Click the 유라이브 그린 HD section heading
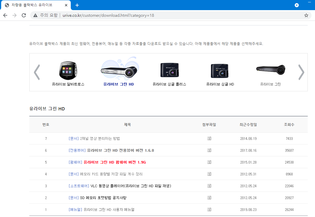This screenshot has height=217, width=315. tap(47, 109)
